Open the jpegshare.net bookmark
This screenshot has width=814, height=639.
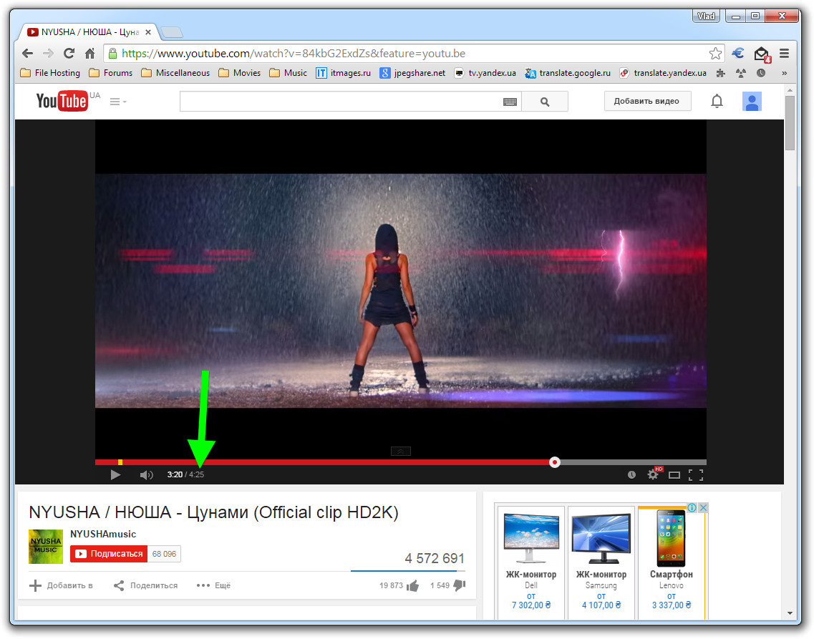tap(412, 72)
